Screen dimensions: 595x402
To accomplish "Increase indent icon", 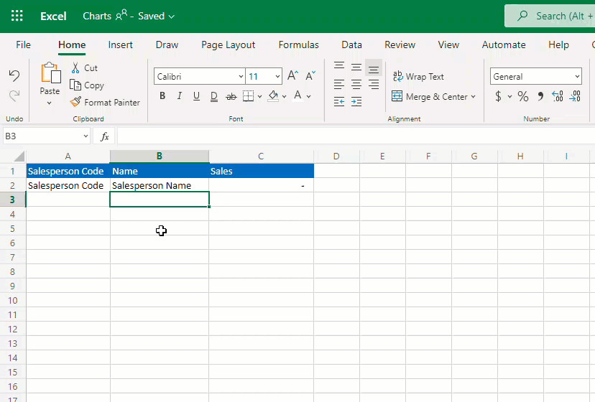I will [x=356, y=102].
